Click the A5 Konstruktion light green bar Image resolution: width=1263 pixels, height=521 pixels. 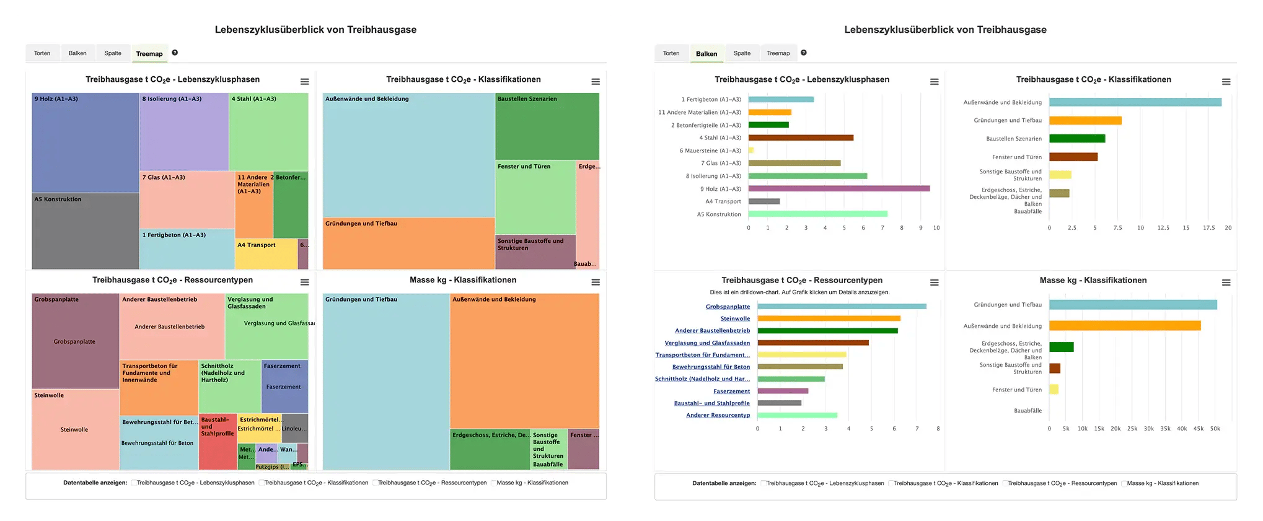pos(818,214)
